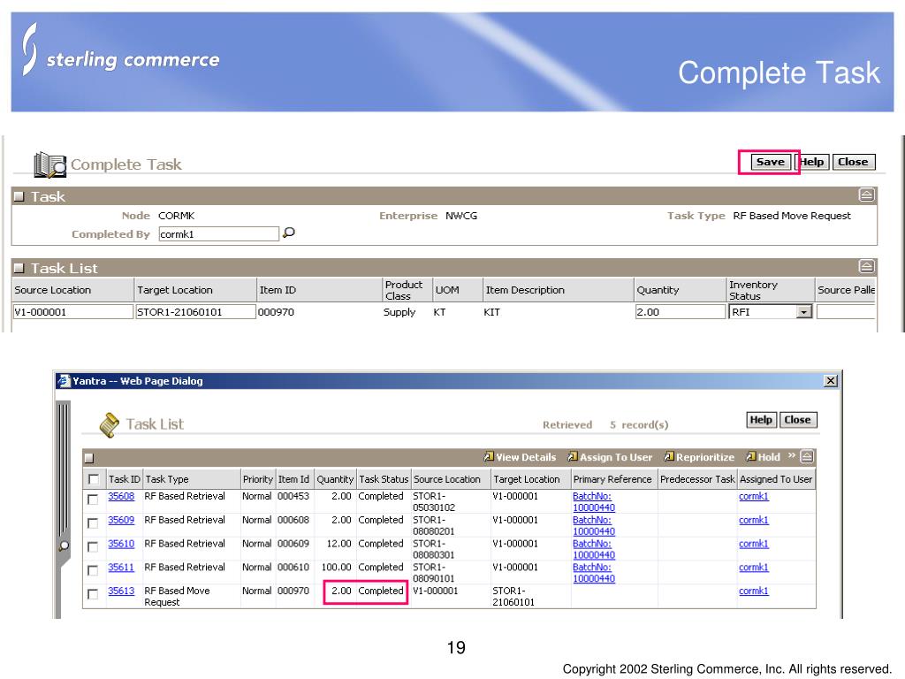Open task ID 35611 link

tap(121, 567)
